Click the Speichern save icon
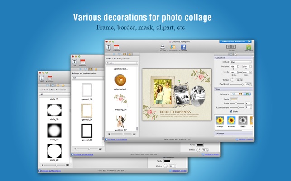This screenshot has width=291, height=181. 248,47
